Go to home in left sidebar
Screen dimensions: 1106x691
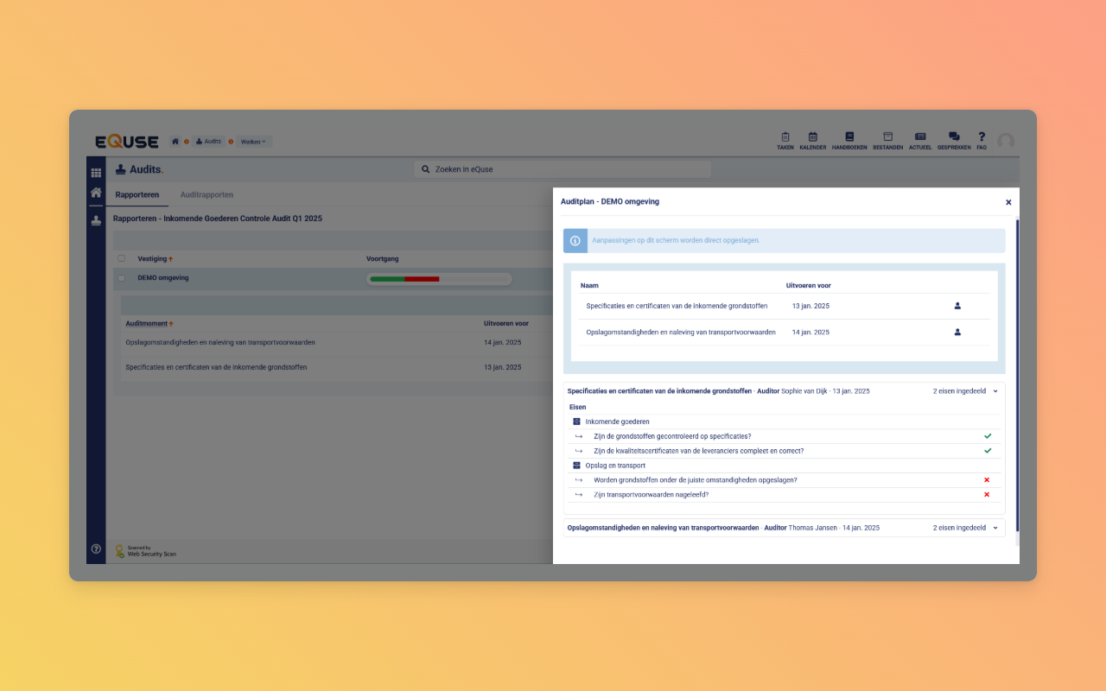click(x=96, y=193)
